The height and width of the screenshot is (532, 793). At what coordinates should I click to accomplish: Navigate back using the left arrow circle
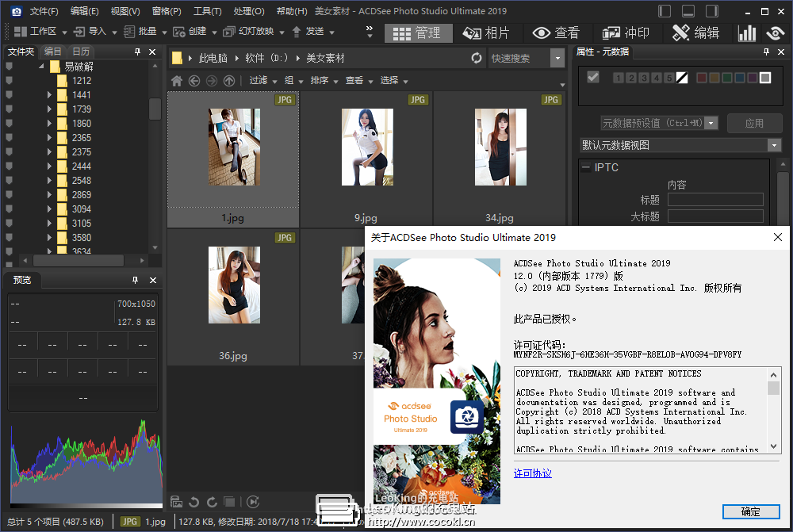194,80
